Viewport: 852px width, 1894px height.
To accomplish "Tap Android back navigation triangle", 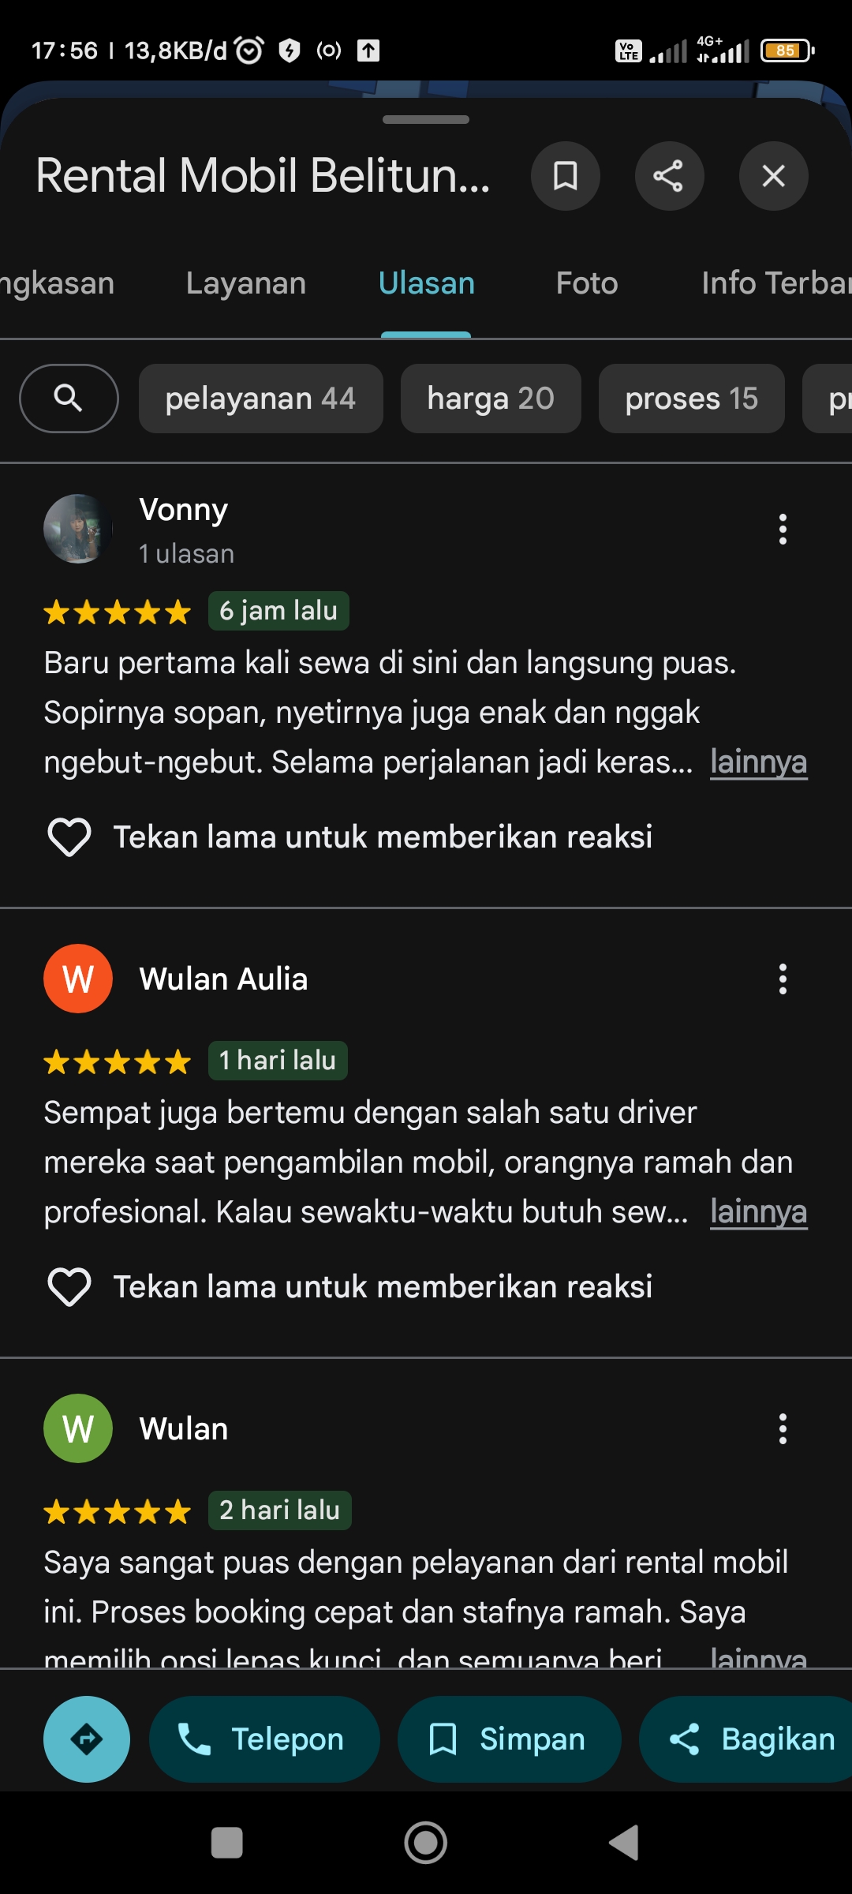I will [624, 1843].
